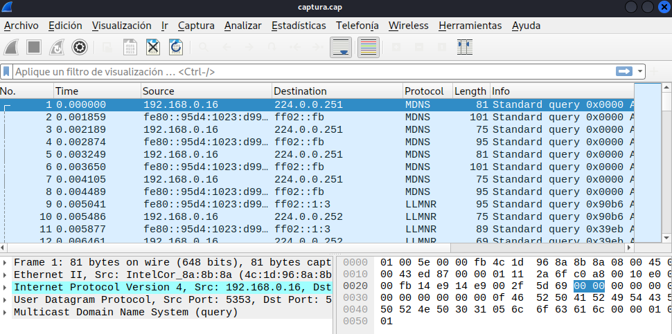
Task: Restart the current capture
Action: tap(57, 47)
